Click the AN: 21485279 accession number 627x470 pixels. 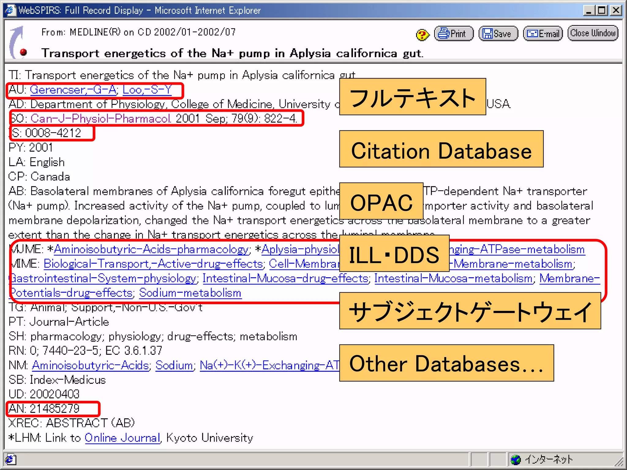[x=44, y=409]
